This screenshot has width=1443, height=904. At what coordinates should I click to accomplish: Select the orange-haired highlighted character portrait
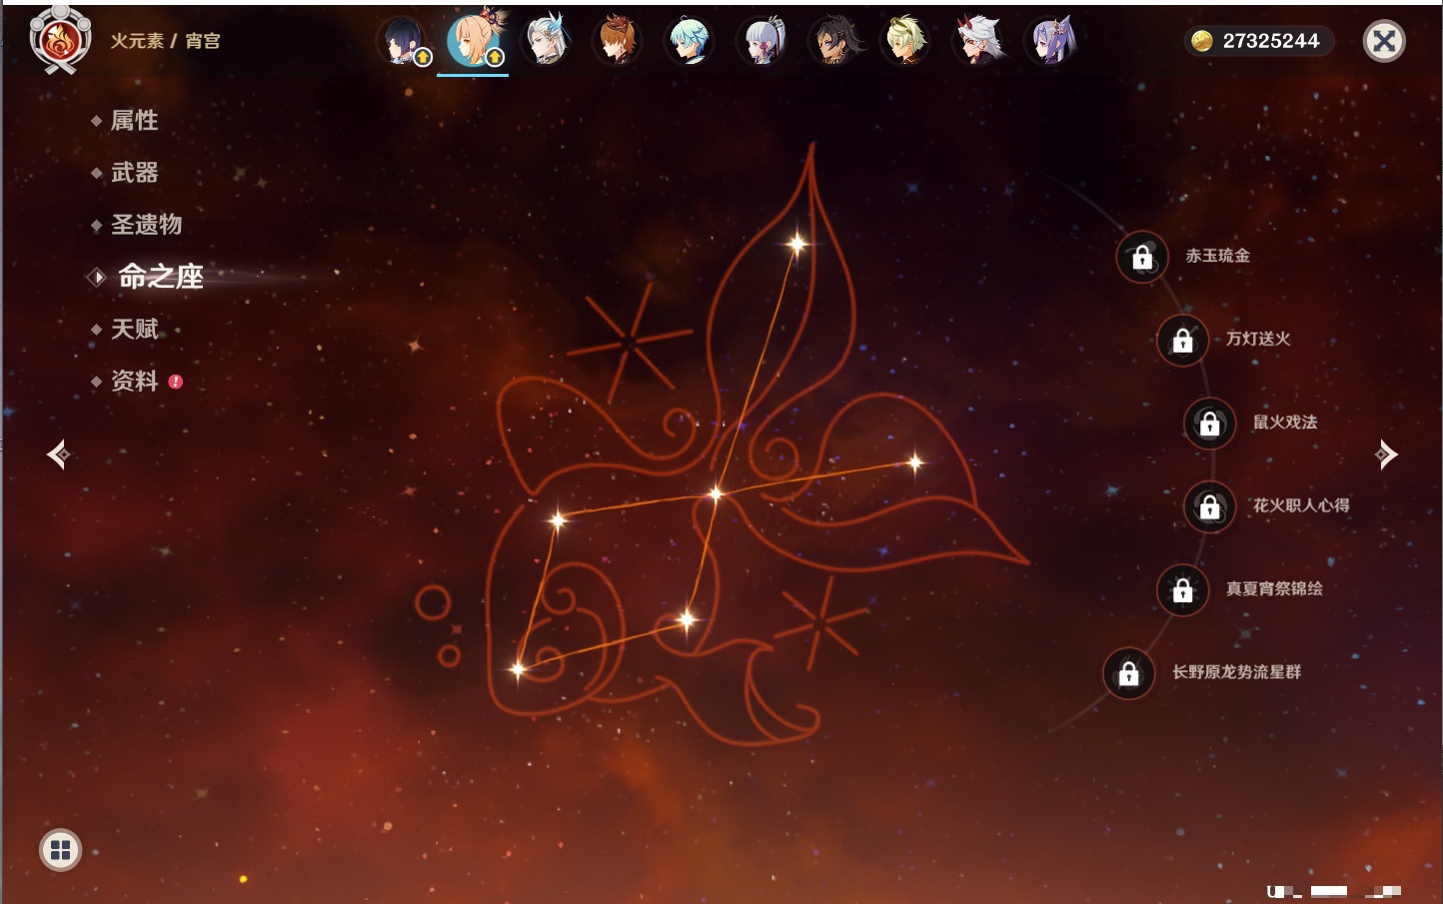(474, 41)
